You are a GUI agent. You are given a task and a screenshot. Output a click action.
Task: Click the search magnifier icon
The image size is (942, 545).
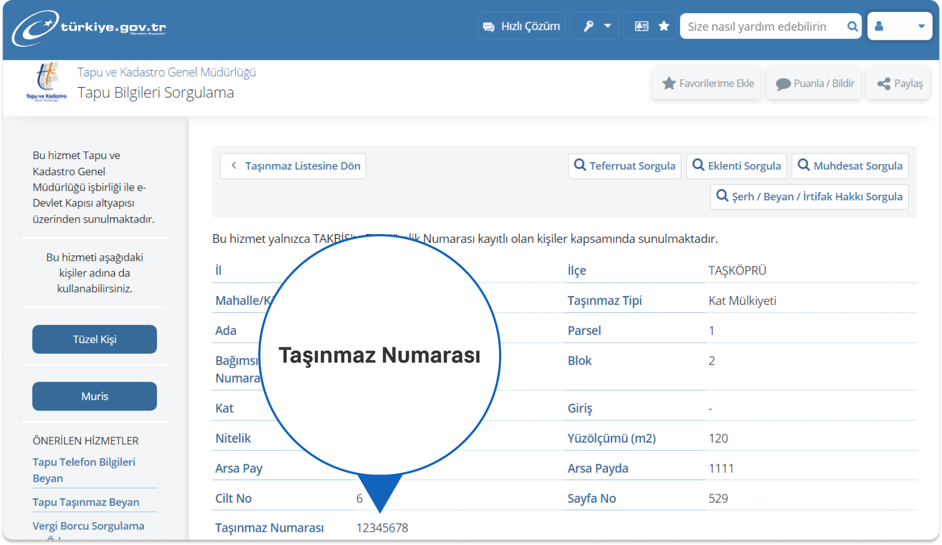pyautogui.click(x=853, y=26)
